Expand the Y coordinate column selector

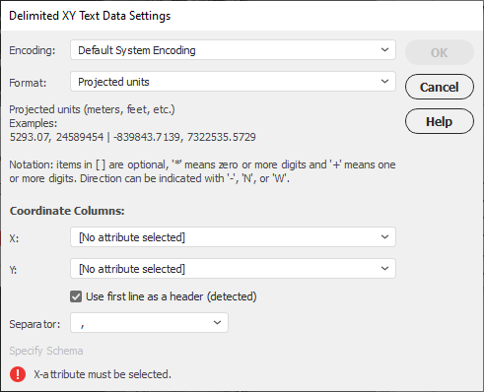coord(233,269)
